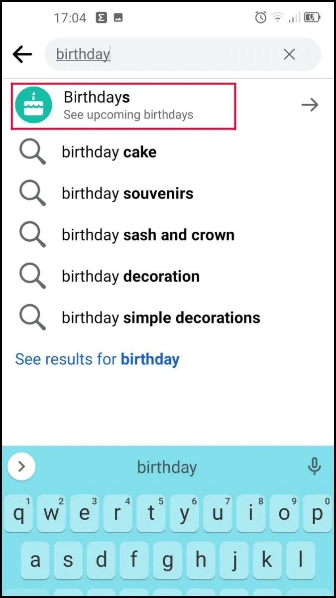Select the 'birthday decoration' suggestion
336x598 pixels.
[x=130, y=276]
